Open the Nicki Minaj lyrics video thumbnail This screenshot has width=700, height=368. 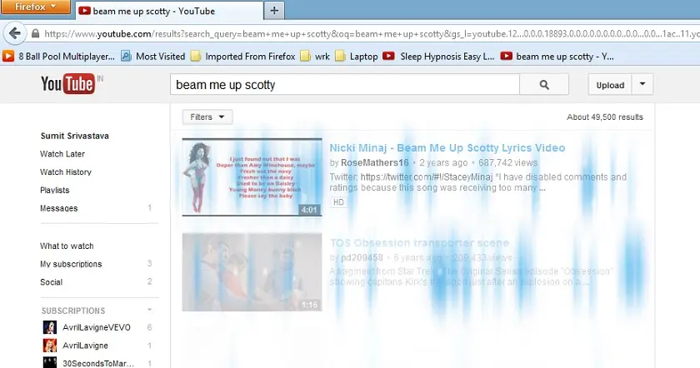252,177
